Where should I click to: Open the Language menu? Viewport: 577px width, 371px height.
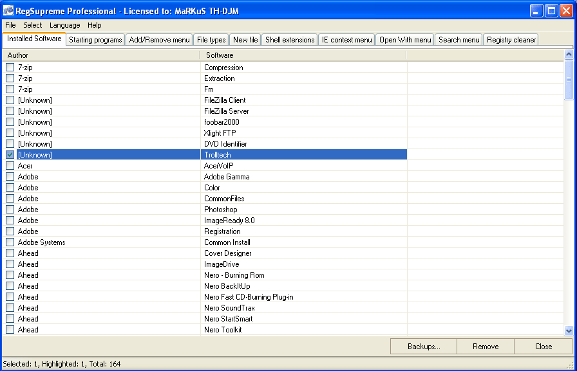(65, 25)
